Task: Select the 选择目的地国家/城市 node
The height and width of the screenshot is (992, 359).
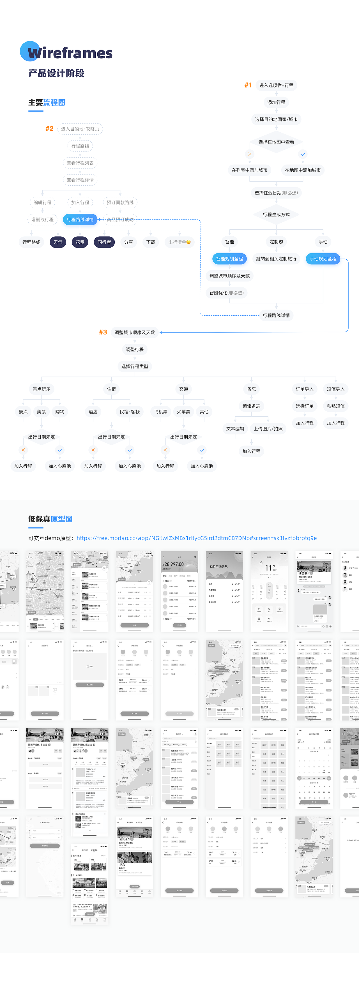Action: coord(276,119)
